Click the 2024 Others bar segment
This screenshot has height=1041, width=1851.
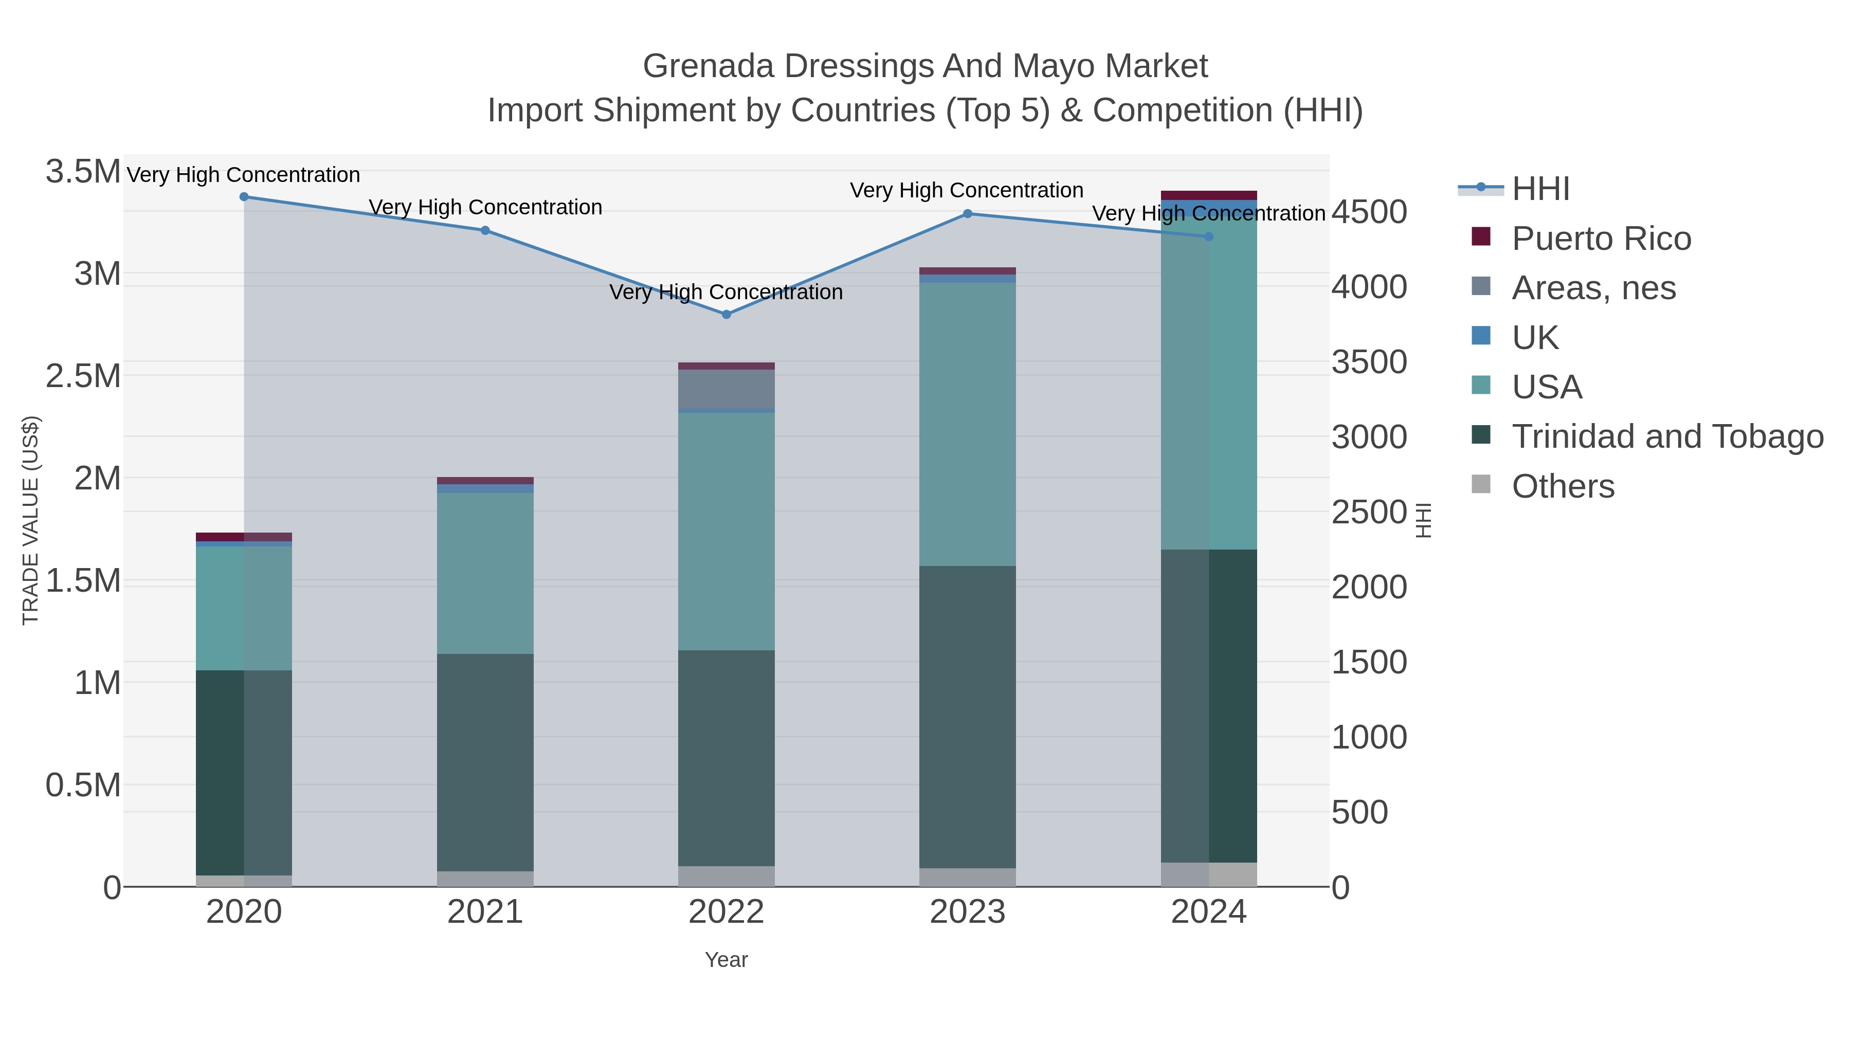pyautogui.click(x=1209, y=874)
